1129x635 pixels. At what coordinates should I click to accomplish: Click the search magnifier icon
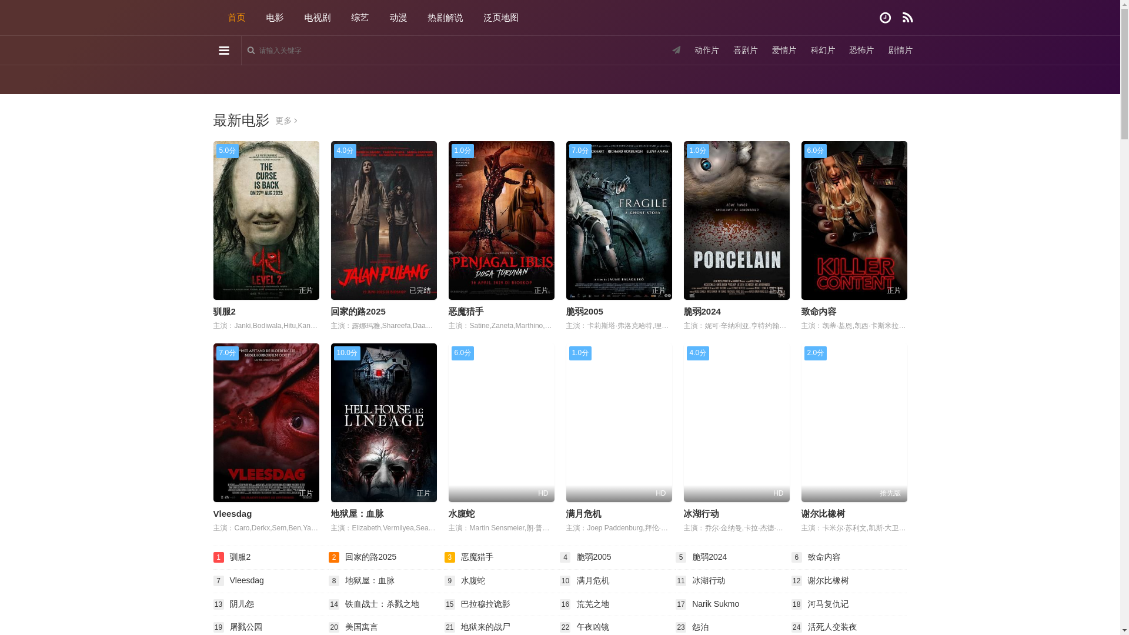(251, 51)
